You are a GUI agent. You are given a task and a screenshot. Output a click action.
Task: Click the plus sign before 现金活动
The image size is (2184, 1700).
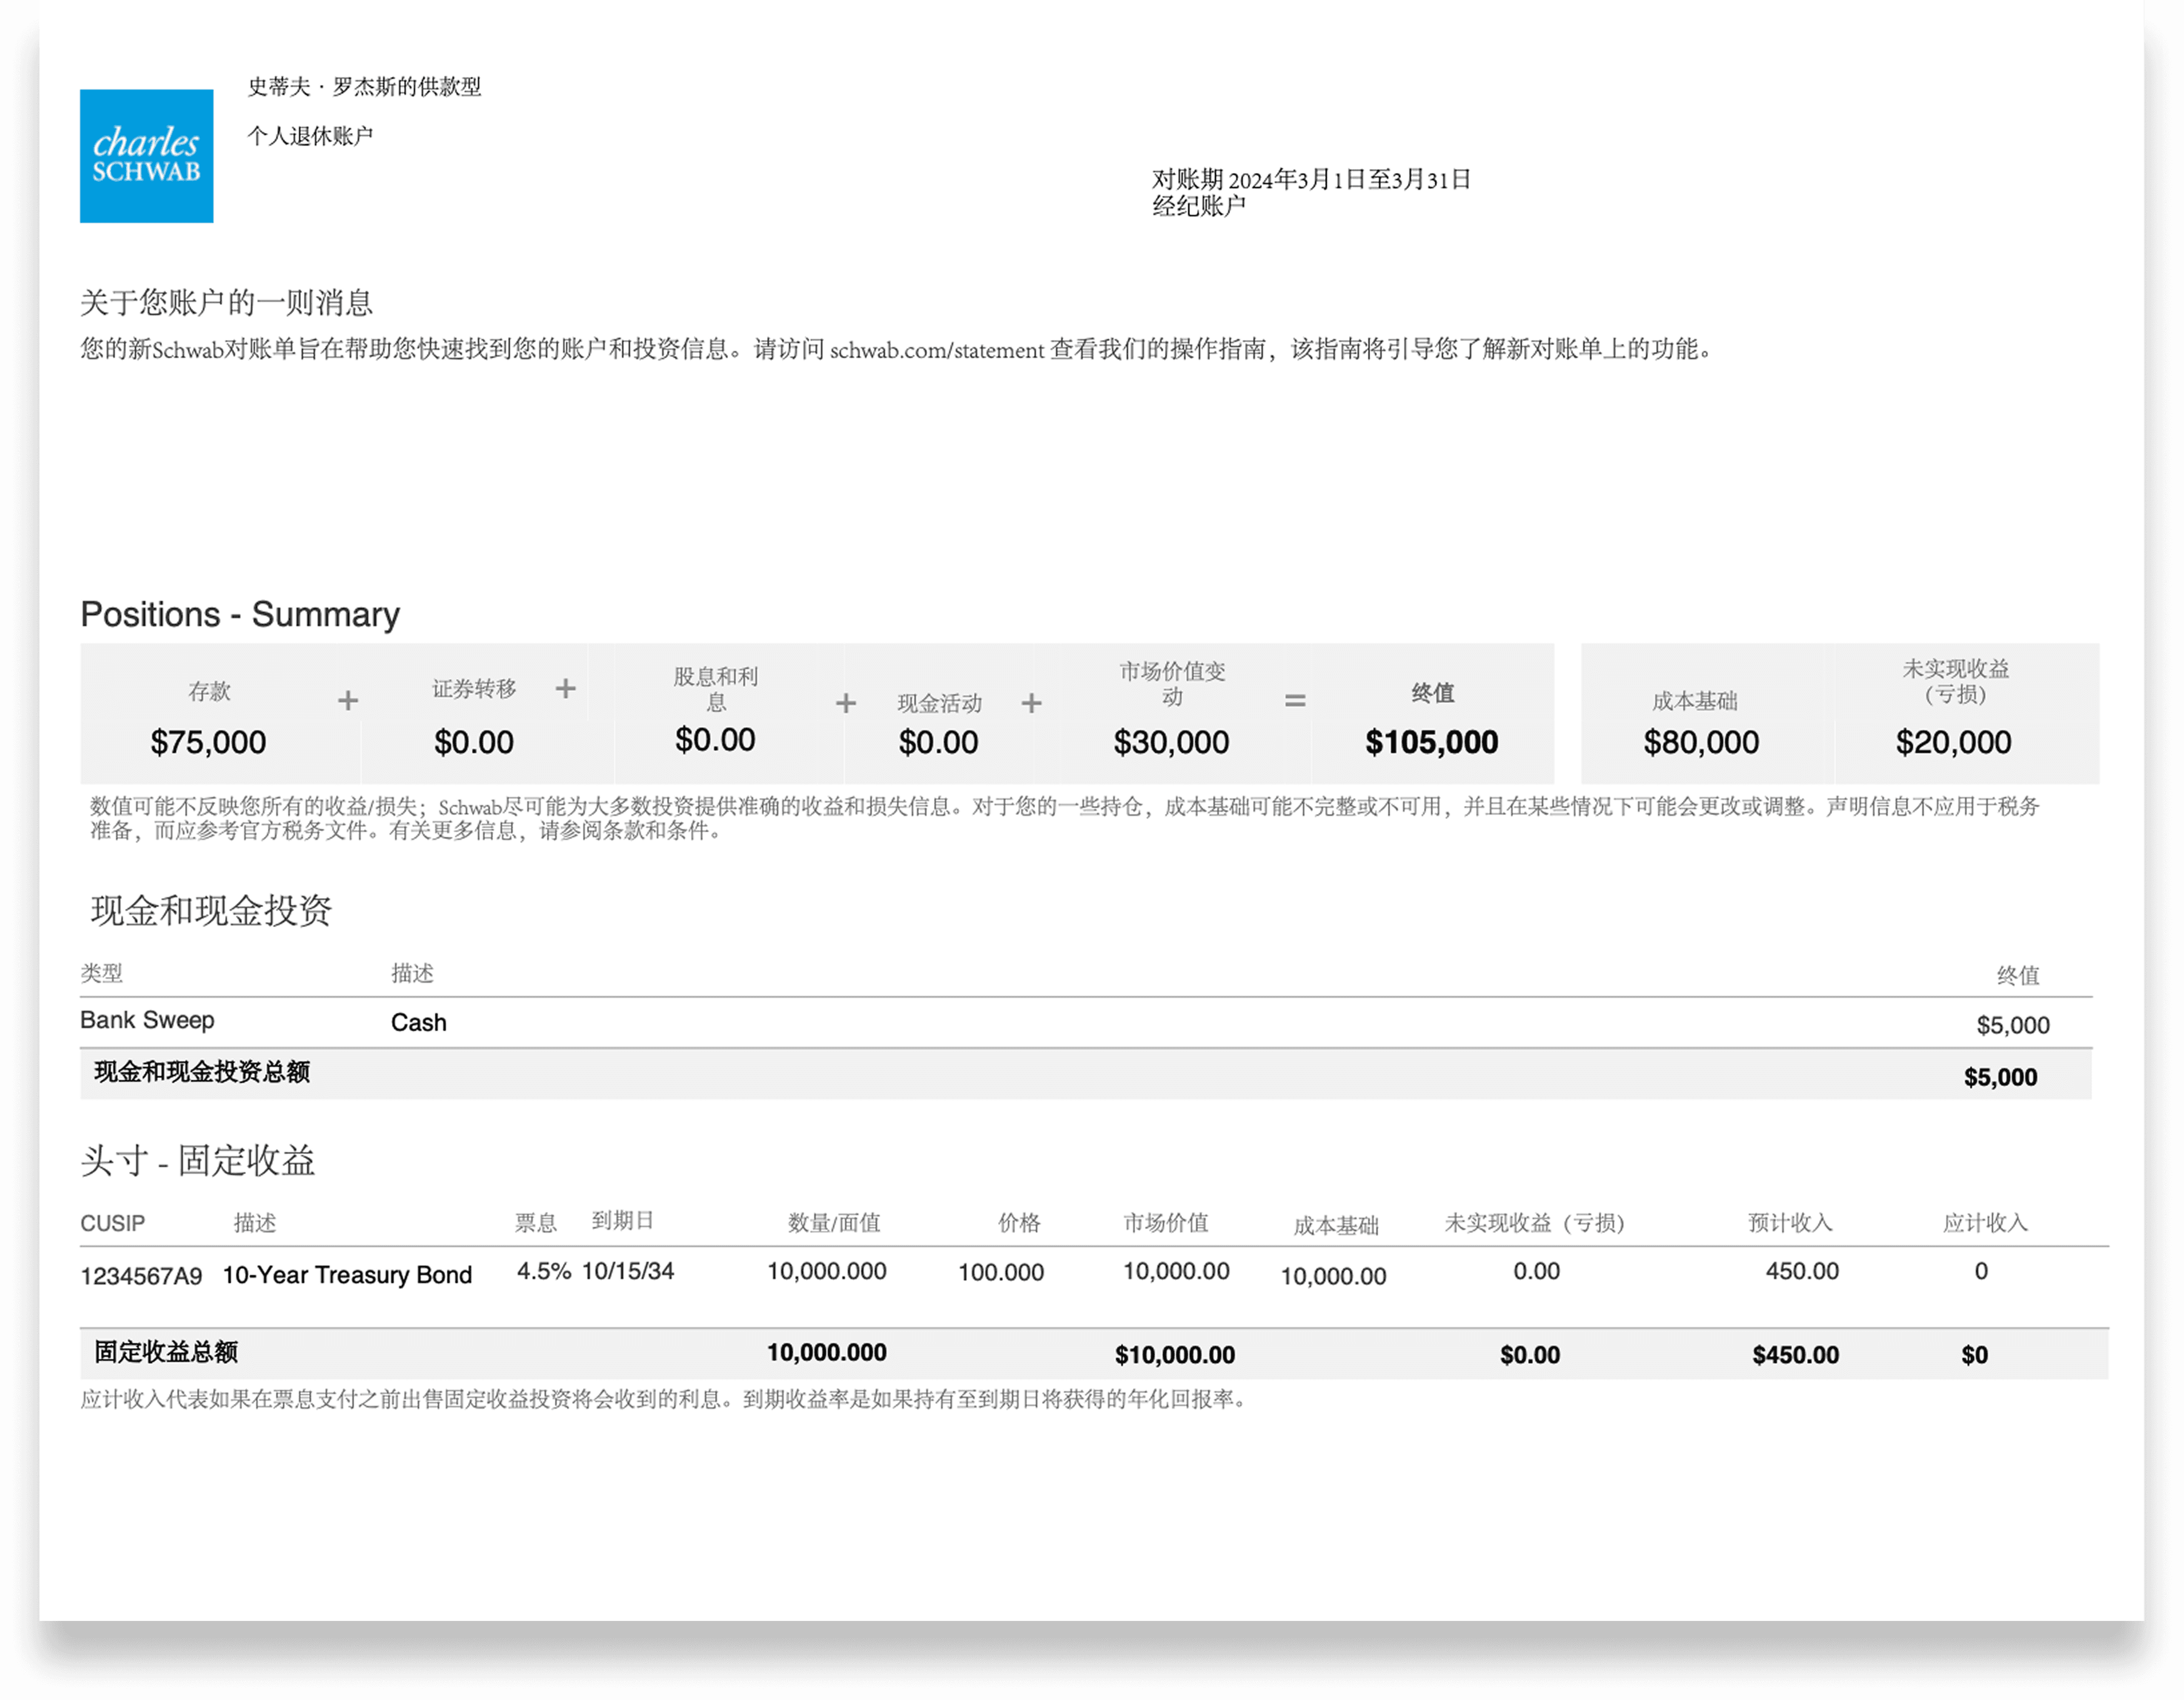pos(845,704)
